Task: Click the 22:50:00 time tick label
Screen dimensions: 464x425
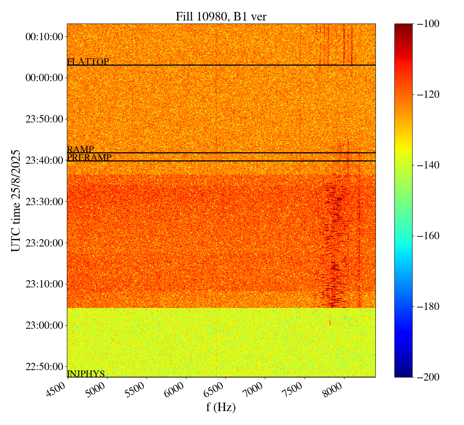Action: tap(44, 366)
